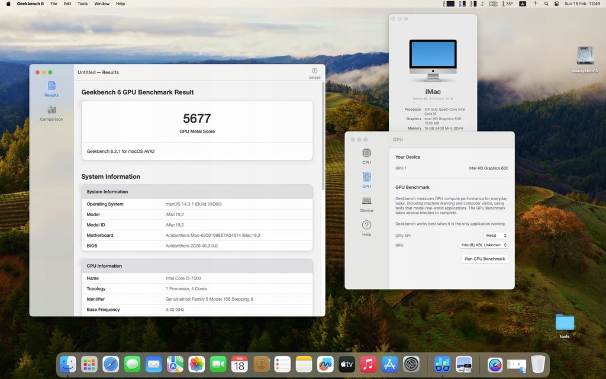This screenshot has height=379, width=606.
Task: Open the Window menu
Action: (x=102, y=4)
